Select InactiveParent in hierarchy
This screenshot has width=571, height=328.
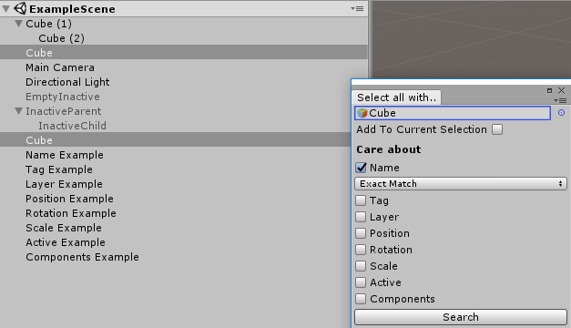click(64, 111)
